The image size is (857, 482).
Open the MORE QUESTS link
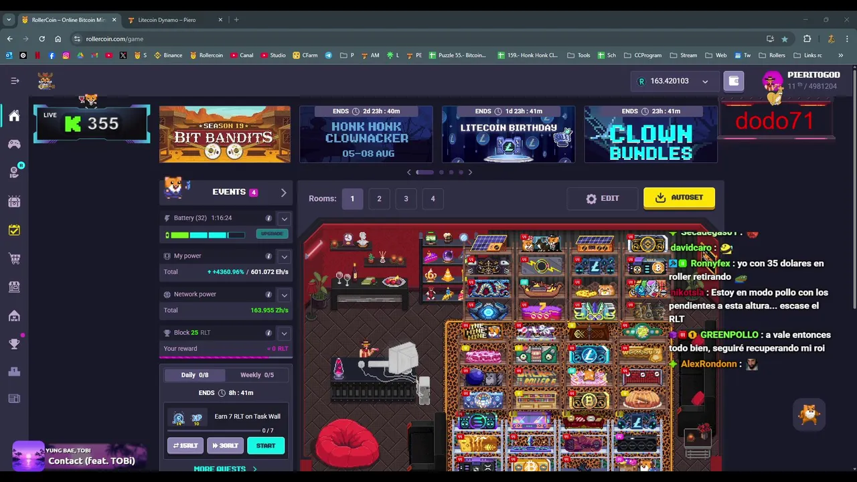point(225,469)
